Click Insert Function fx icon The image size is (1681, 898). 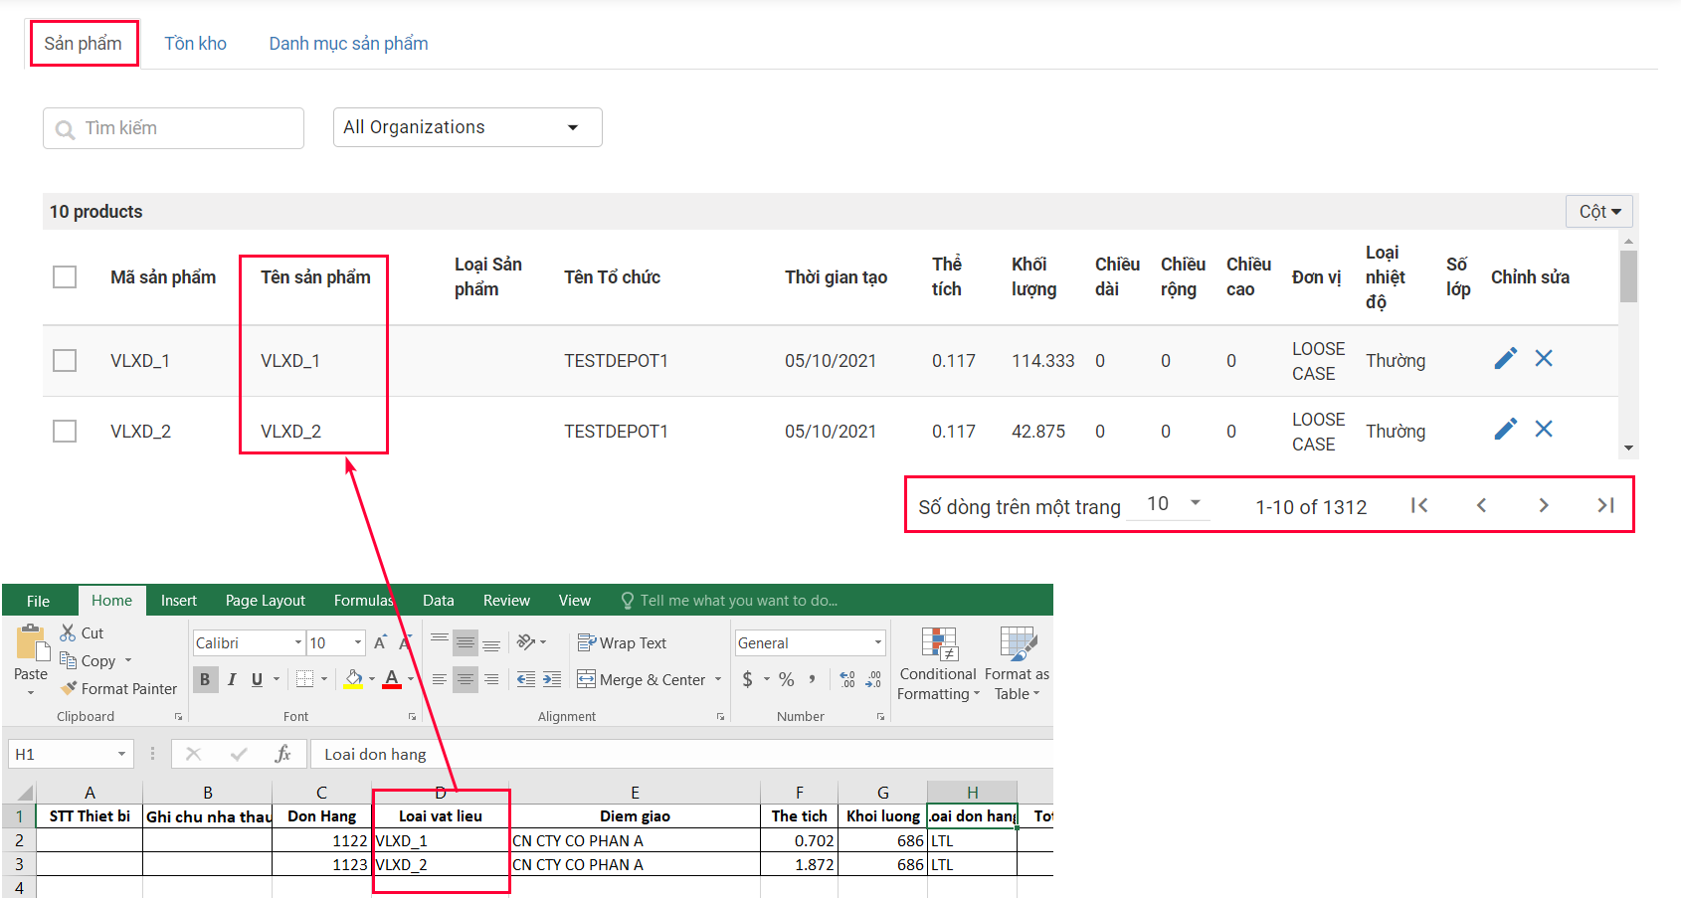point(282,754)
